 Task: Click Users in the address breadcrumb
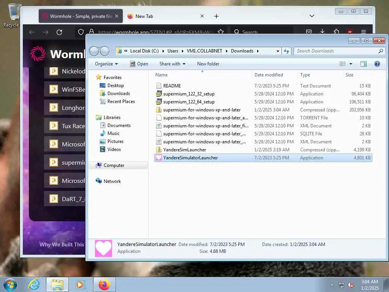coord(173,51)
